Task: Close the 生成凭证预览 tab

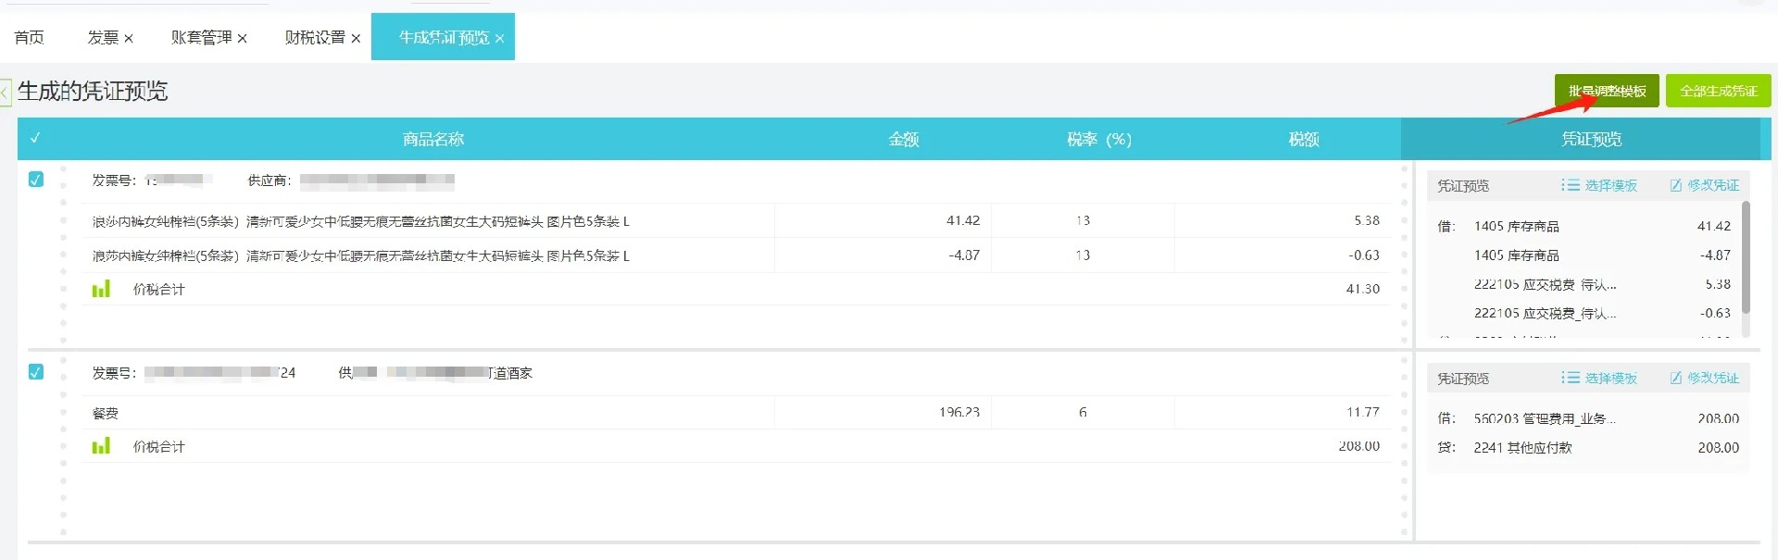Action: pyautogui.click(x=500, y=38)
